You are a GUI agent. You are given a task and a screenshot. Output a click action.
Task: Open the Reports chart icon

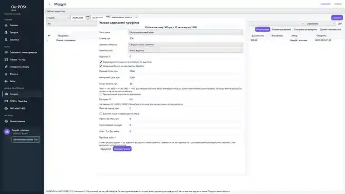coord(6,81)
